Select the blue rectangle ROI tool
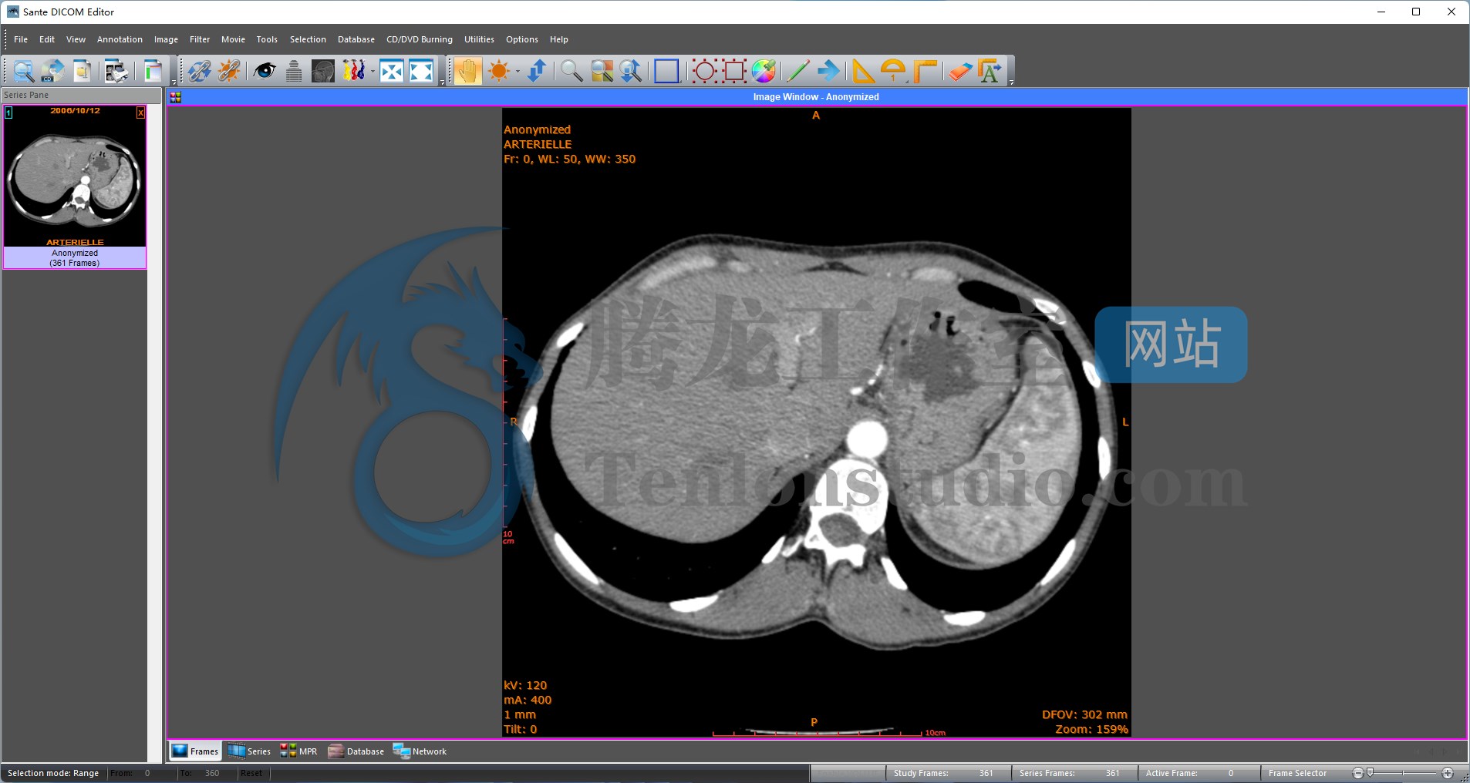 pyautogui.click(x=666, y=71)
